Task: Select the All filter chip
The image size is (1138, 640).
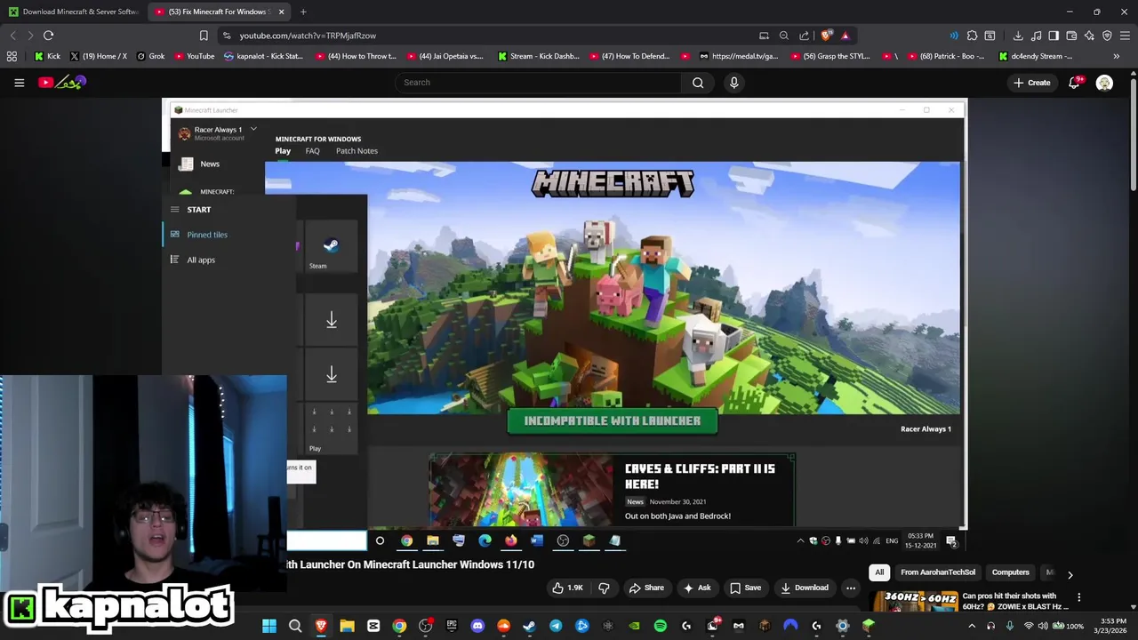Action: pyautogui.click(x=879, y=572)
